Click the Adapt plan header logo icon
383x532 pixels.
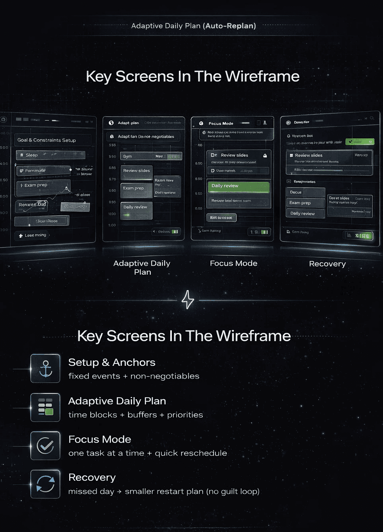tap(111, 123)
